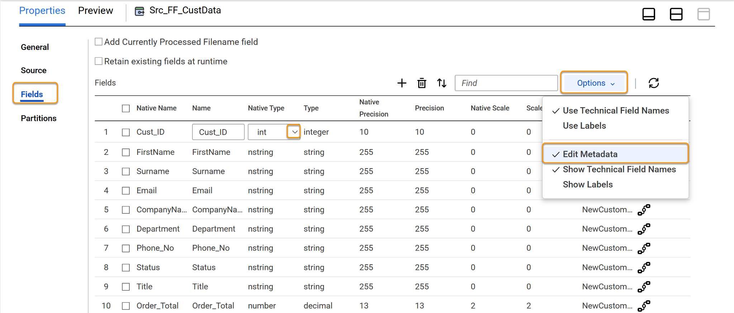The width and height of the screenshot is (734, 313).
Task: Click the full-panel layout icon
Action: click(x=704, y=14)
